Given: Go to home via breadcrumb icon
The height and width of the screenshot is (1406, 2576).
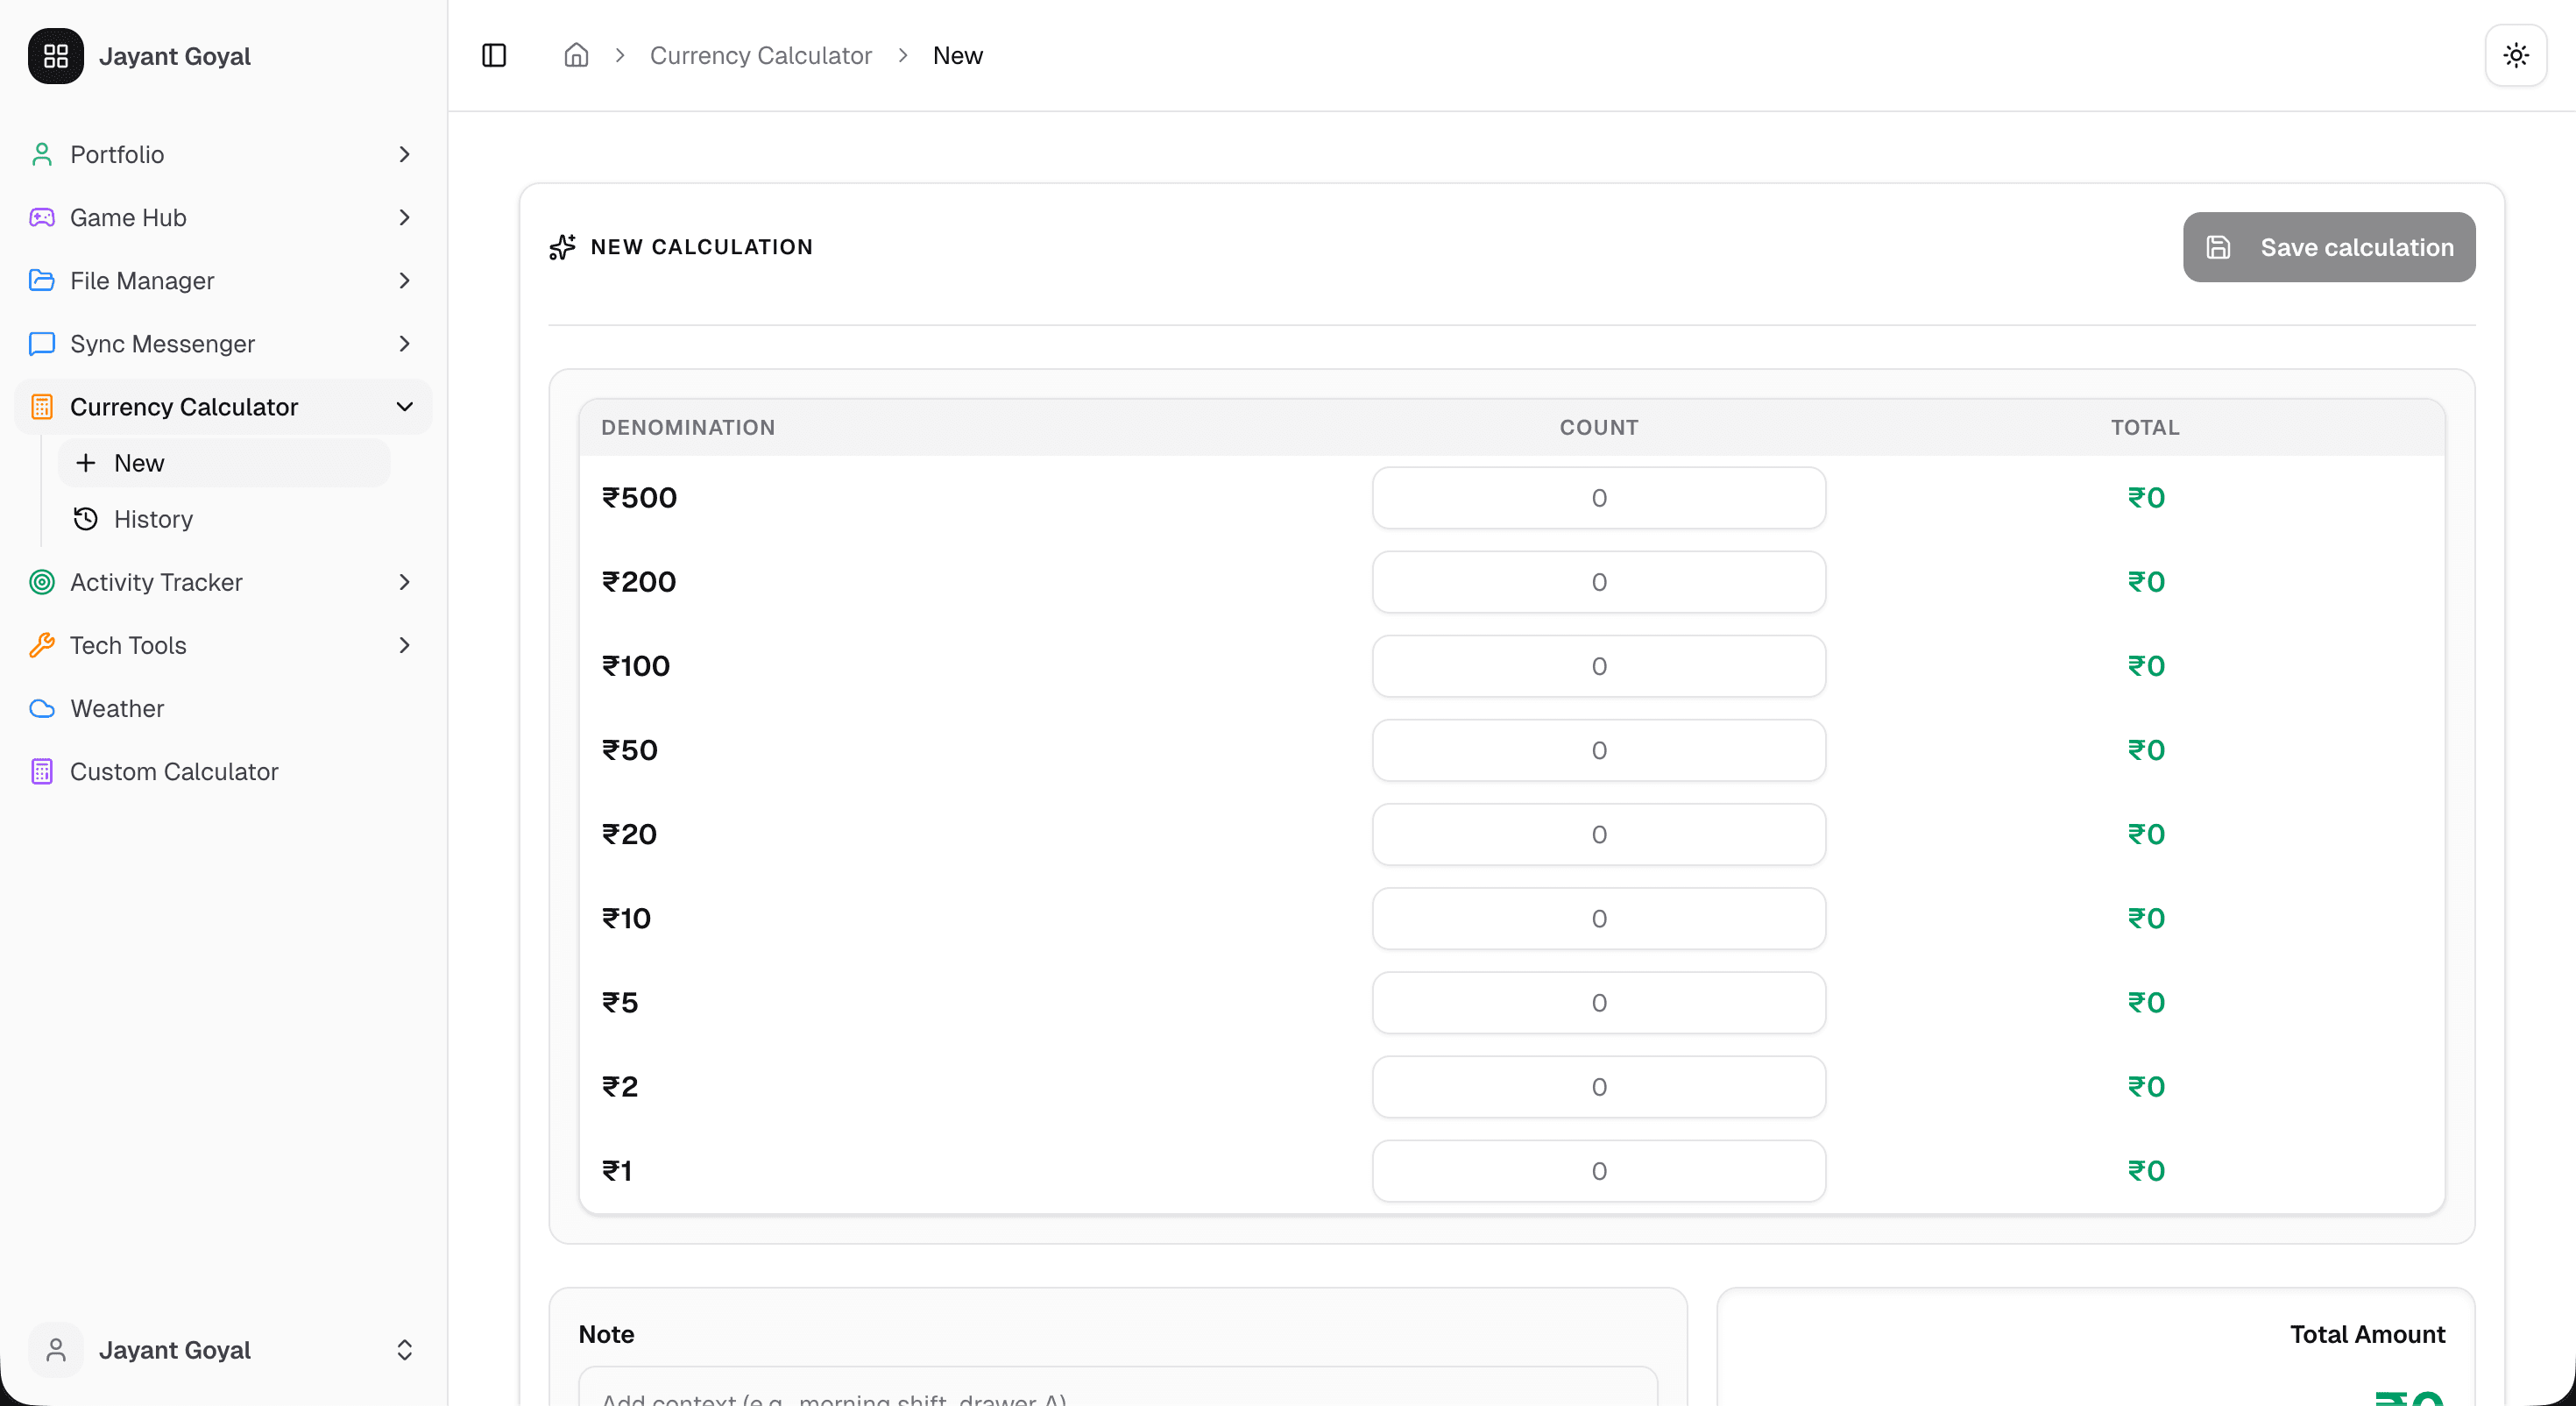Looking at the screenshot, I should pyautogui.click(x=576, y=55).
